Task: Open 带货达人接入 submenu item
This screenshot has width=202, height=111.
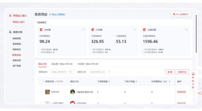Action: click(x=18, y=22)
